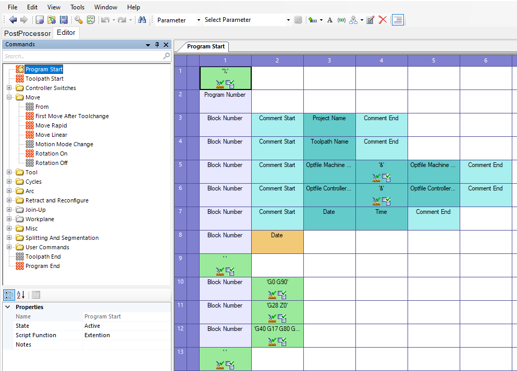This screenshot has height=371, width=517.
Task: Open the Commands panel options dropdown
Action: [147, 45]
